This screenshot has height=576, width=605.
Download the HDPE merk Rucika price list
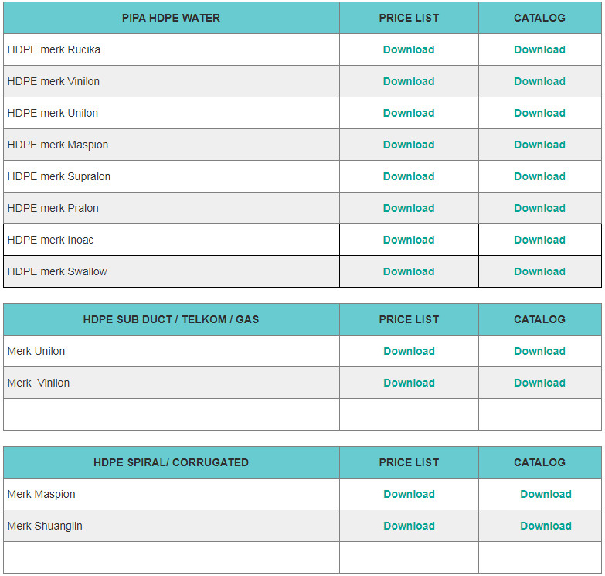pyautogui.click(x=409, y=49)
